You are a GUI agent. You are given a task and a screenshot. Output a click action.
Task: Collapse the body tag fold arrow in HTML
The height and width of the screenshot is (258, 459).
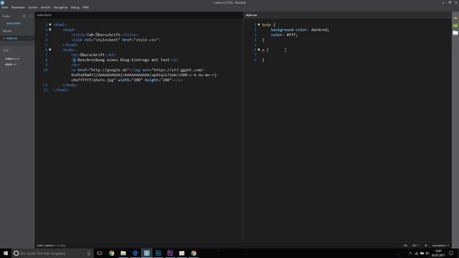[50, 50]
